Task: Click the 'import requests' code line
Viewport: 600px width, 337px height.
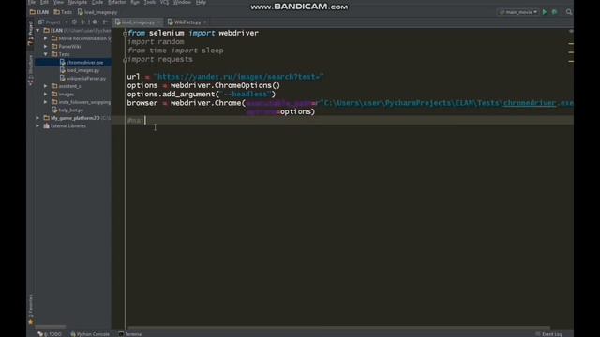Action: (x=160, y=59)
